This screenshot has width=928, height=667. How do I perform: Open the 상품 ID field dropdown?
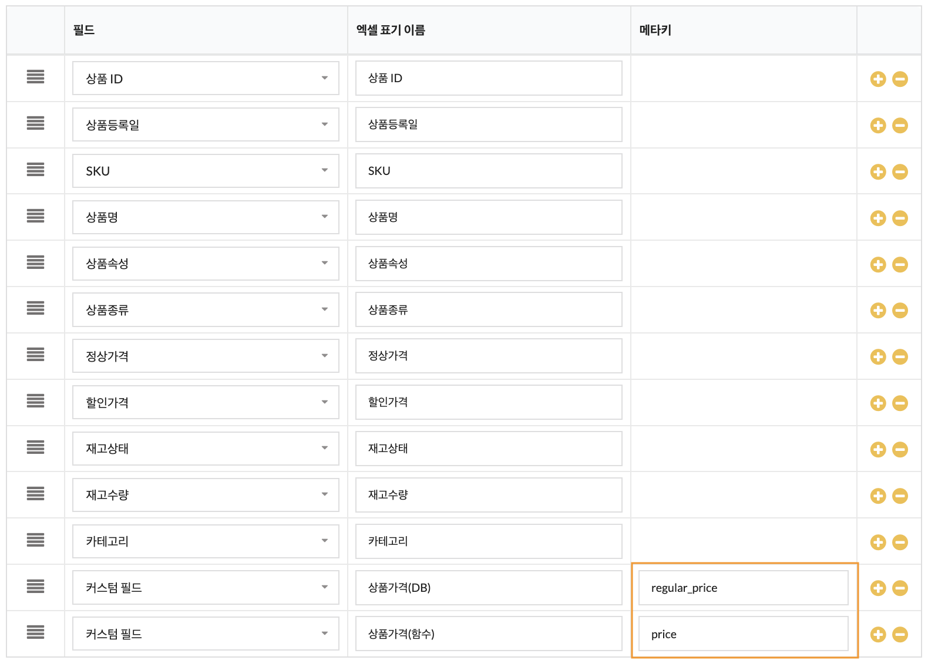(x=206, y=78)
